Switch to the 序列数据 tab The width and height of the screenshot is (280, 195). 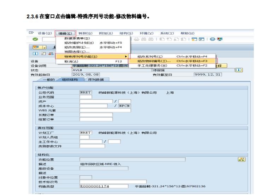pyautogui.click(x=95, y=80)
